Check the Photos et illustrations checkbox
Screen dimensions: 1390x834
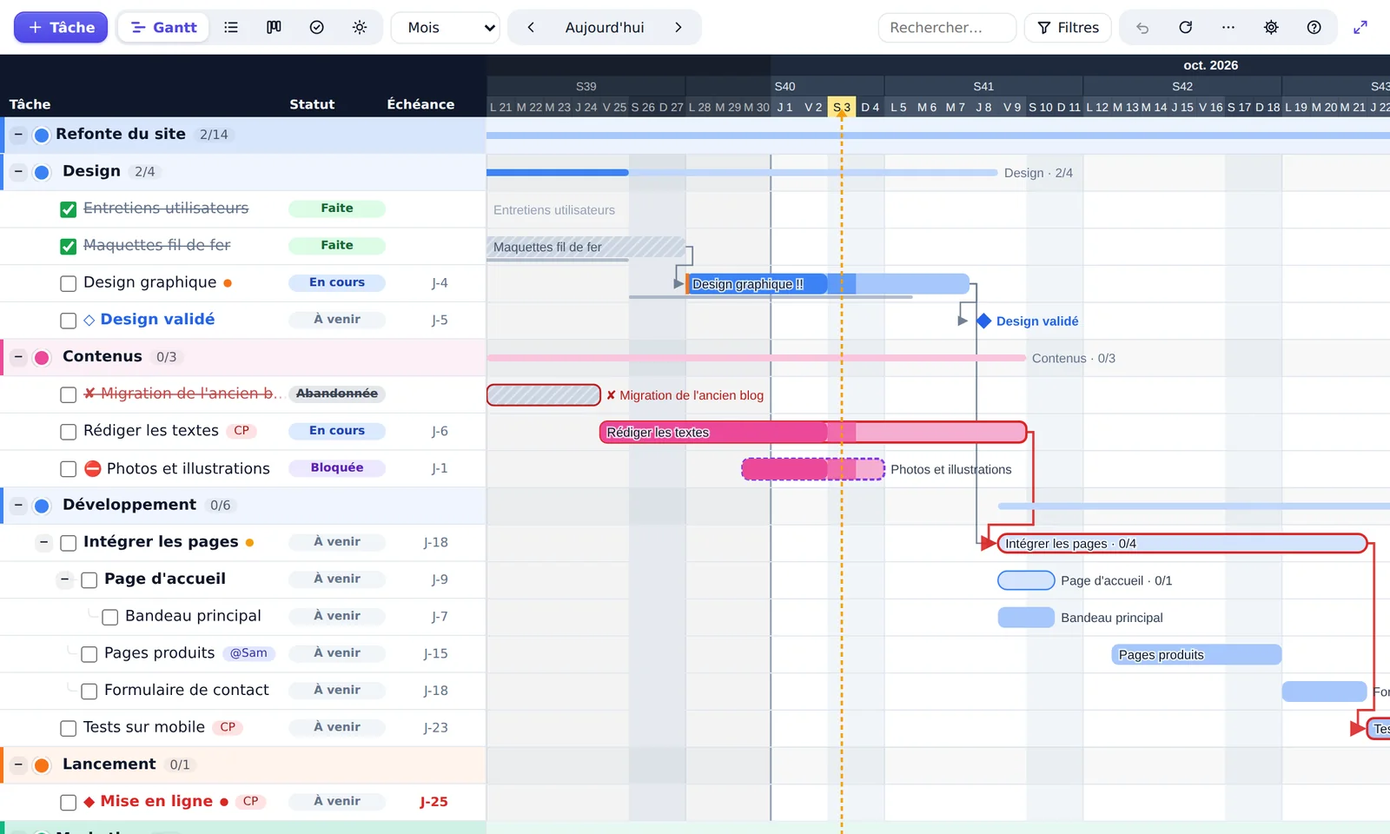coord(68,469)
